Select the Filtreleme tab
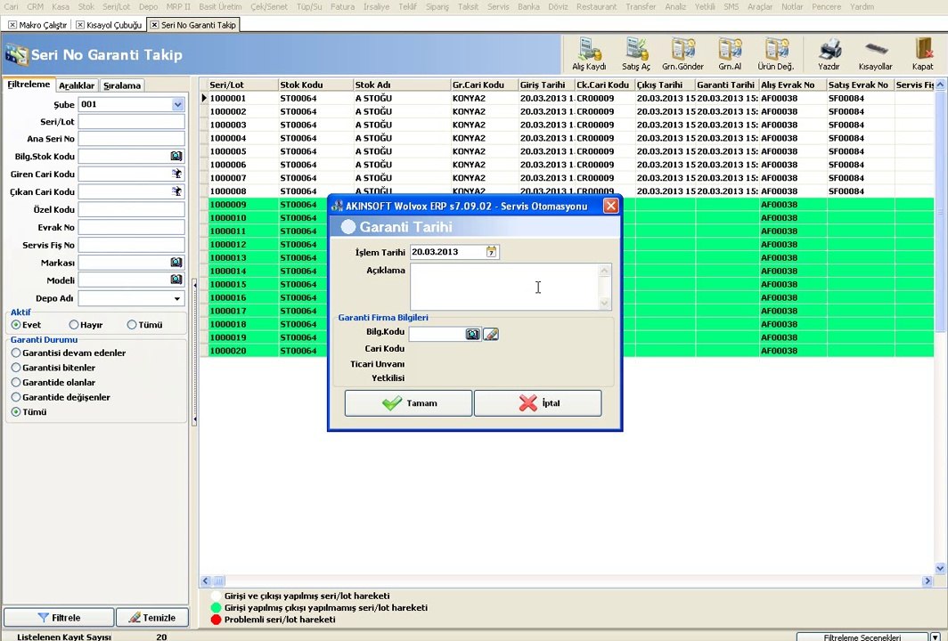 (29, 85)
